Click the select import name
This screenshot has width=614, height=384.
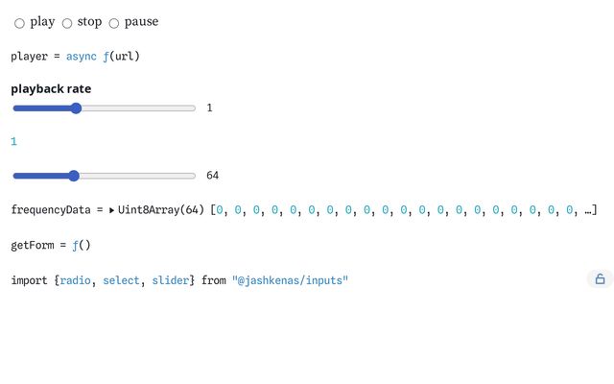tap(122, 280)
